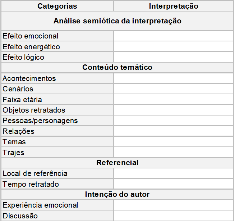Select the Experiência emocional interpretation cell
Viewport: 235px width, 222px height.
click(173, 205)
